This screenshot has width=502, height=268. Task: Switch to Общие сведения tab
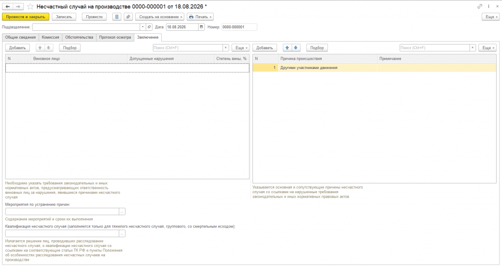(x=21, y=37)
